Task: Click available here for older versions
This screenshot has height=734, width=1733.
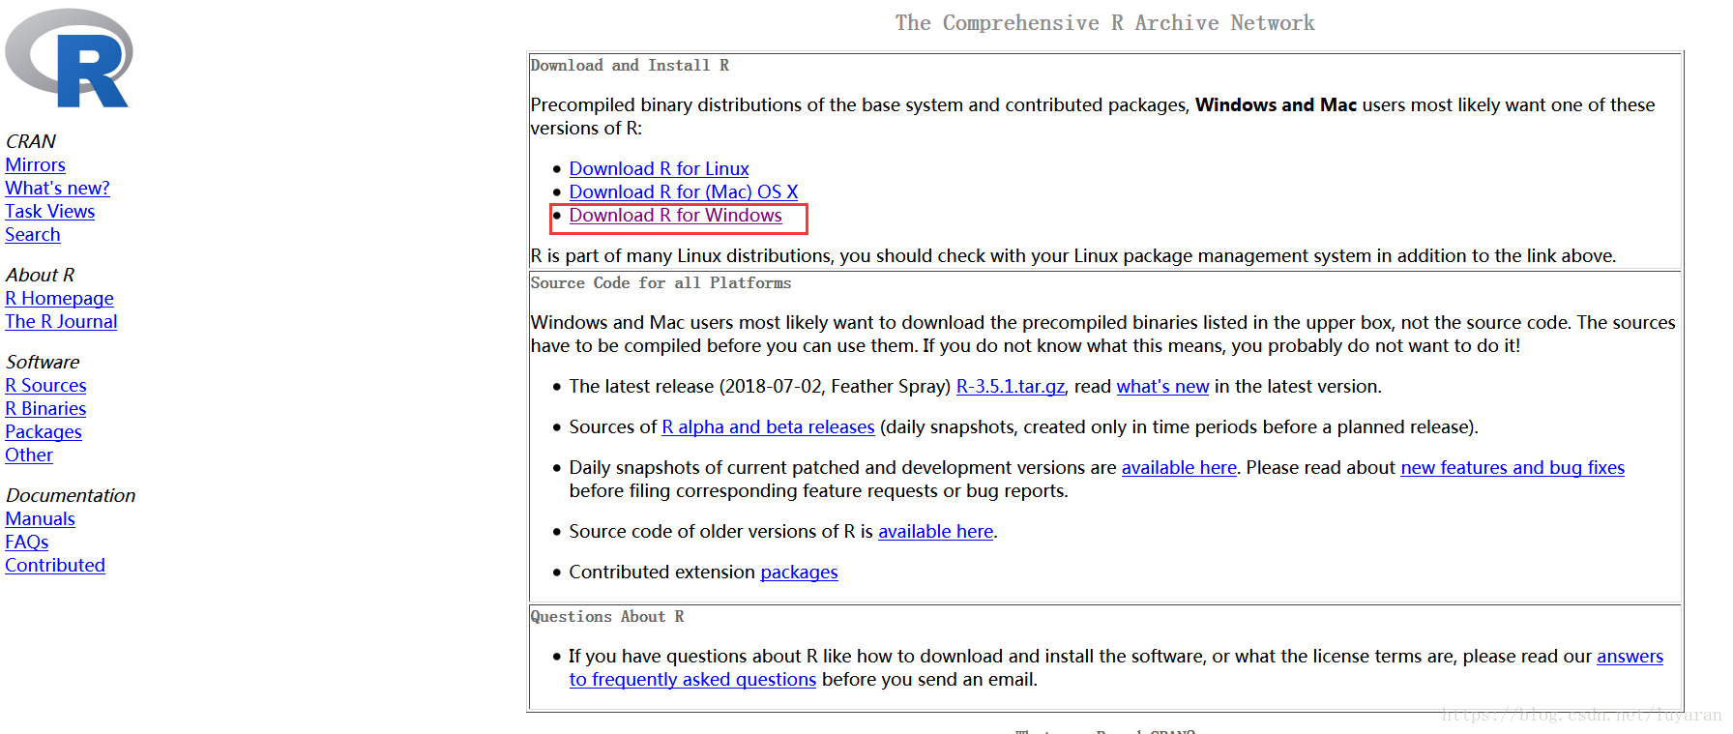Action: pos(935,532)
